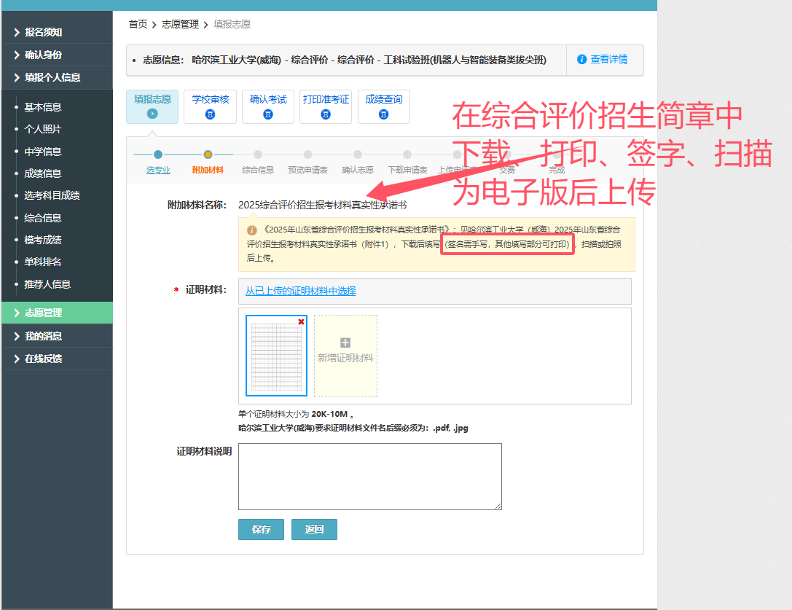Click the hourglass icon under 确认考试
Image resolution: width=792 pixels, height=610 pixels.
click(268, 114)
